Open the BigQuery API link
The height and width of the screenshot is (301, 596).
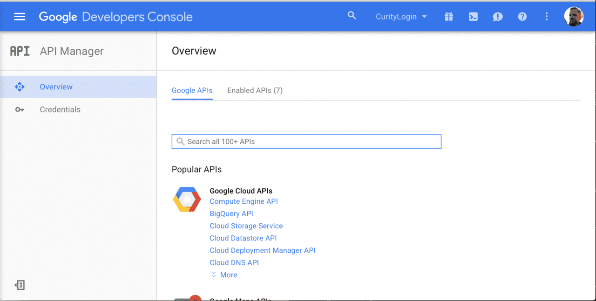coord(231,214)
